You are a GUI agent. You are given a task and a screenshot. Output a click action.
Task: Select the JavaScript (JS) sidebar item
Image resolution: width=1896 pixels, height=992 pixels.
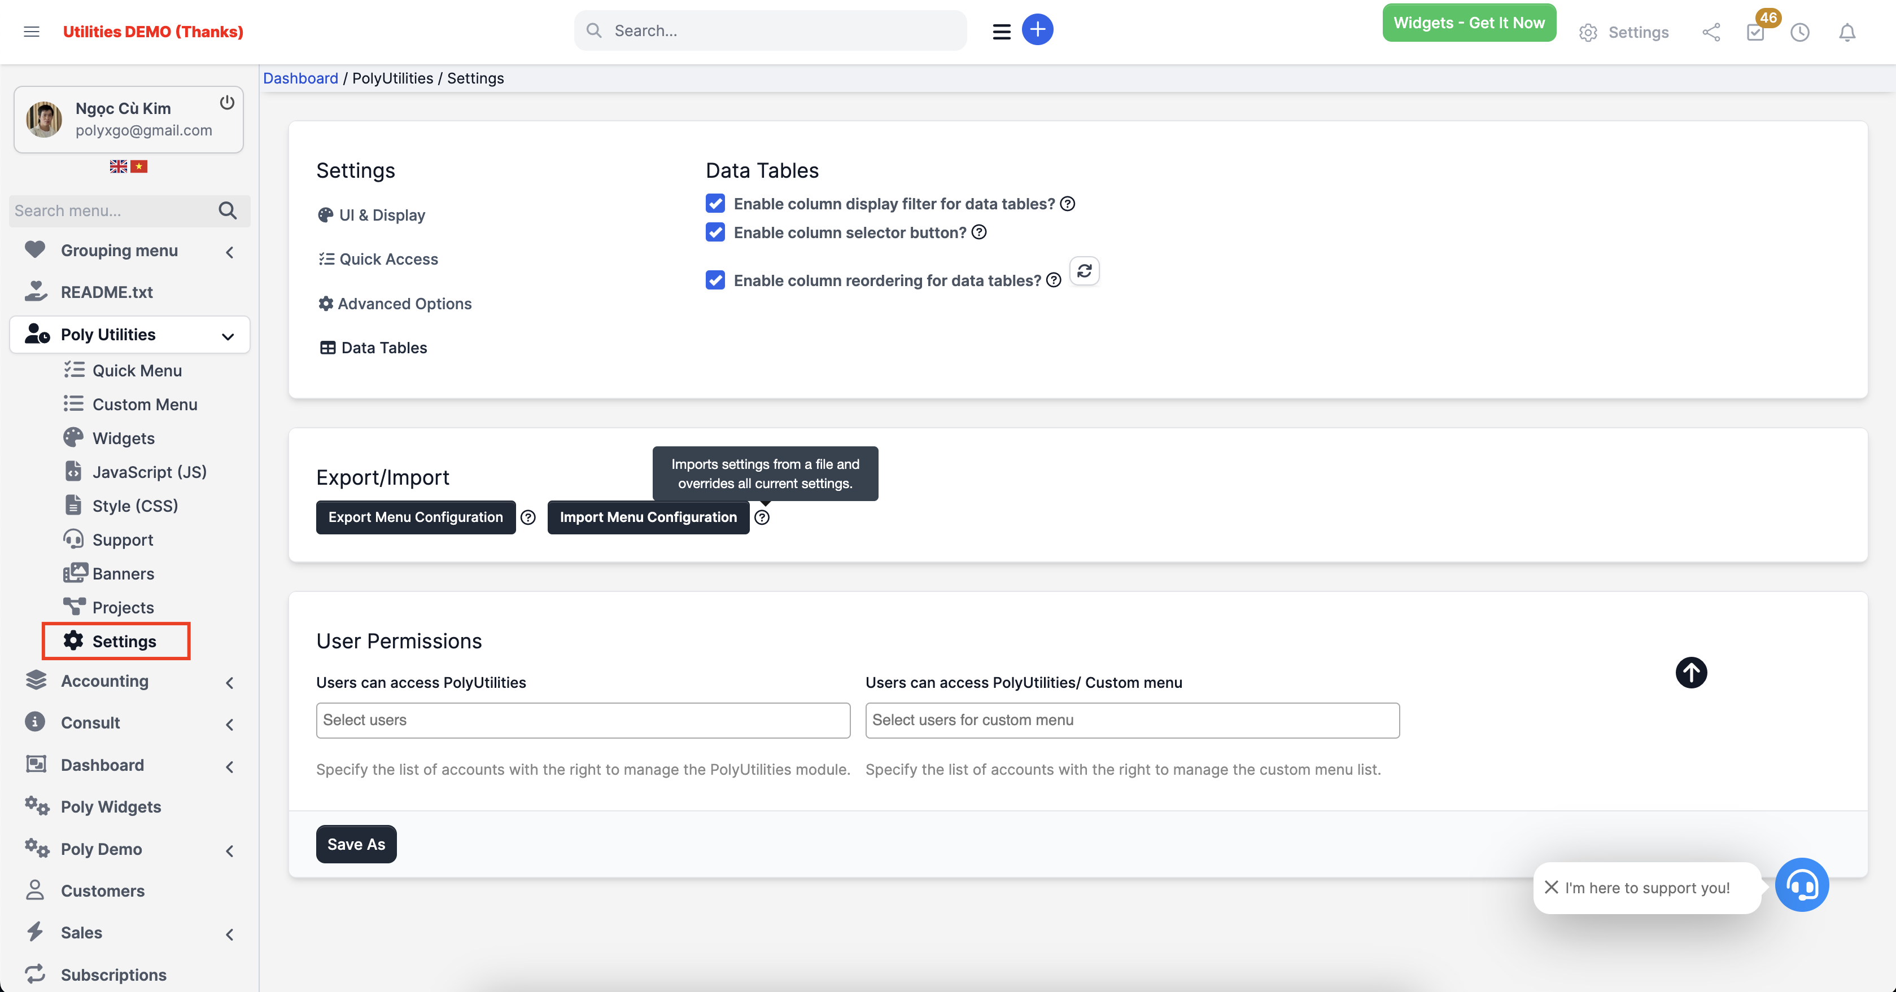coord(150,471)
